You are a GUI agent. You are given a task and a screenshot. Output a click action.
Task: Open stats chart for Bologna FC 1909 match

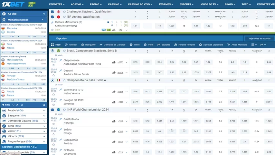[x=114, y=102]
